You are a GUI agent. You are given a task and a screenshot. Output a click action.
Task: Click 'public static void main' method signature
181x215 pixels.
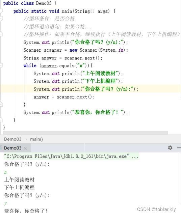point(64,11)
